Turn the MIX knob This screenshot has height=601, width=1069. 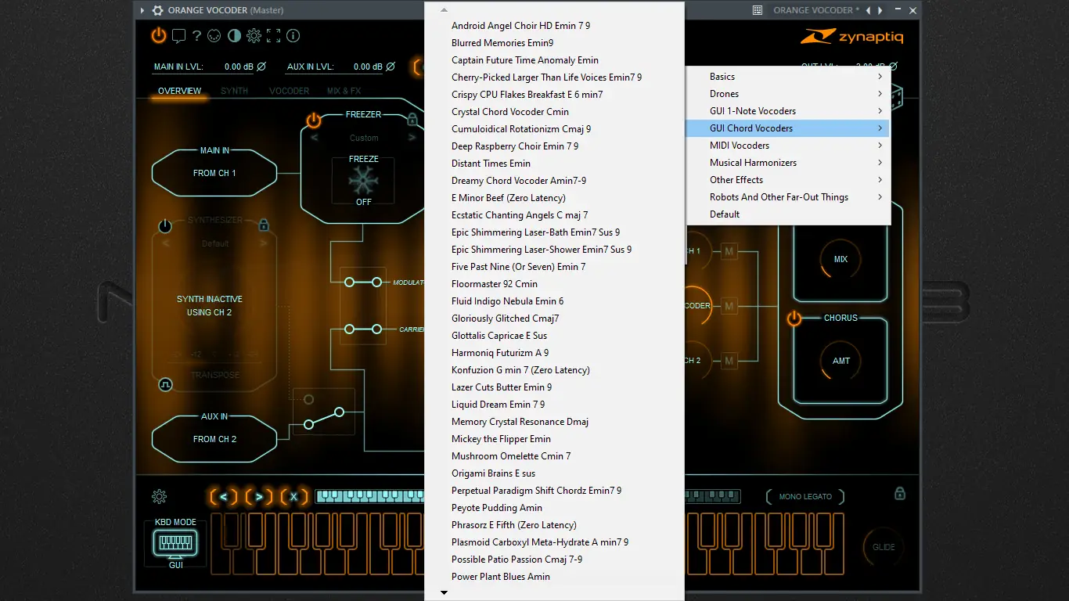click(840, 259)
